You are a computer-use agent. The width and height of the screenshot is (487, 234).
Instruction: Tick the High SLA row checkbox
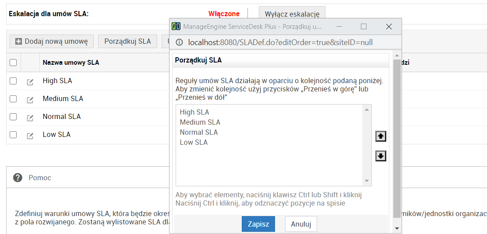13,81
